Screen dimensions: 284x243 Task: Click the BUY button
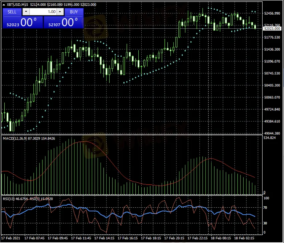click(x=74, y=12)
